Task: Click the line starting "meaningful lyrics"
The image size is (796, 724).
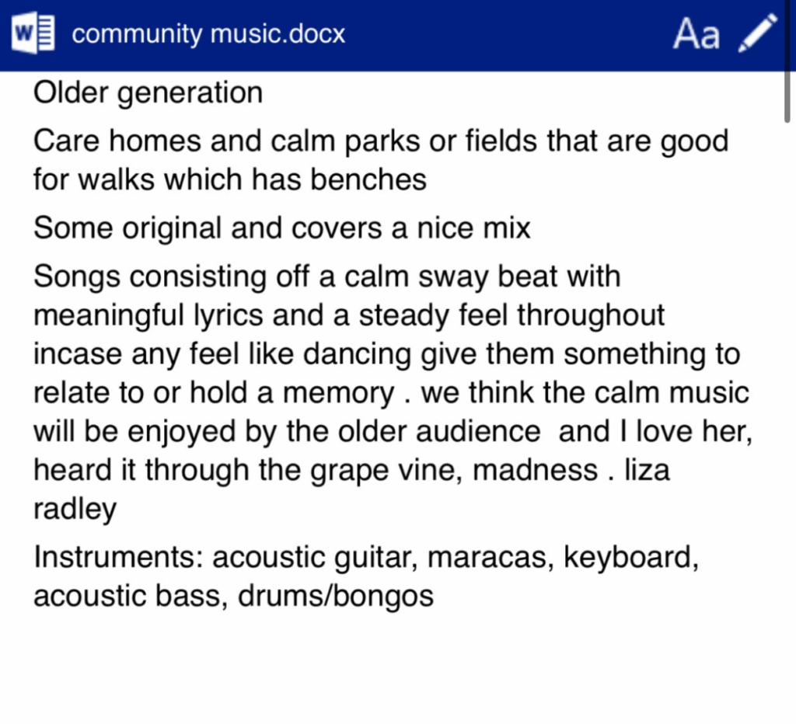Action: point(349,315)
